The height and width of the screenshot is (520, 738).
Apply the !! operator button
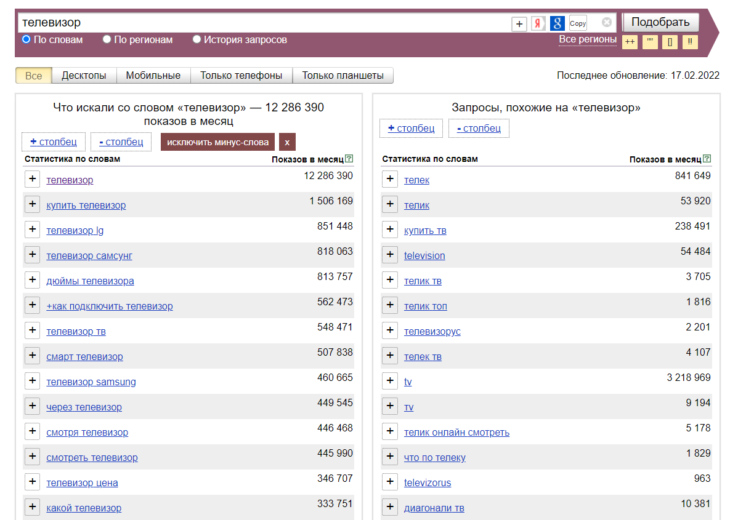(x=689, y=42)
